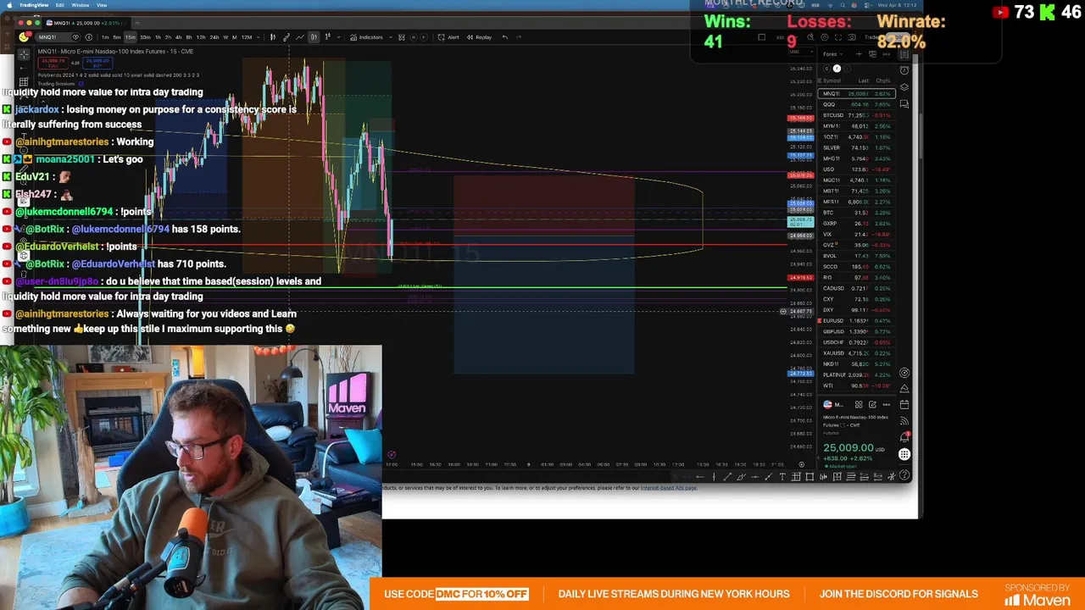1085x610 pixels.
Task: Select the line chart style icon
Action: 299,37
